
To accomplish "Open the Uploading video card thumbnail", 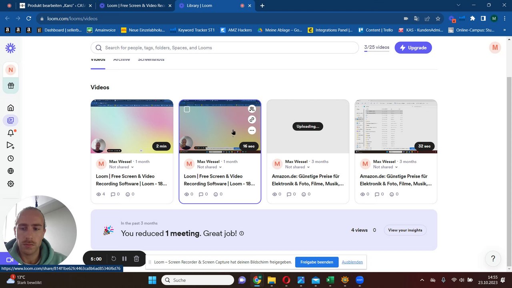I will [308, 126].
